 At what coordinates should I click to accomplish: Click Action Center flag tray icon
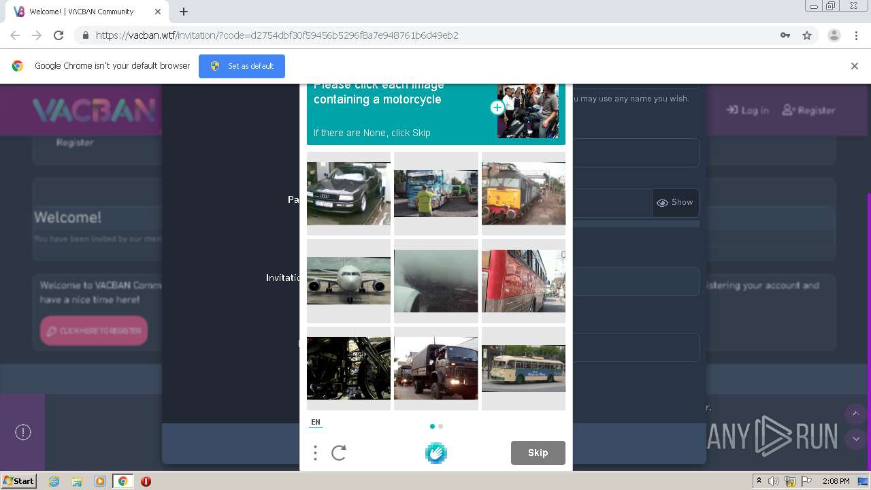[x=806, y=481]
